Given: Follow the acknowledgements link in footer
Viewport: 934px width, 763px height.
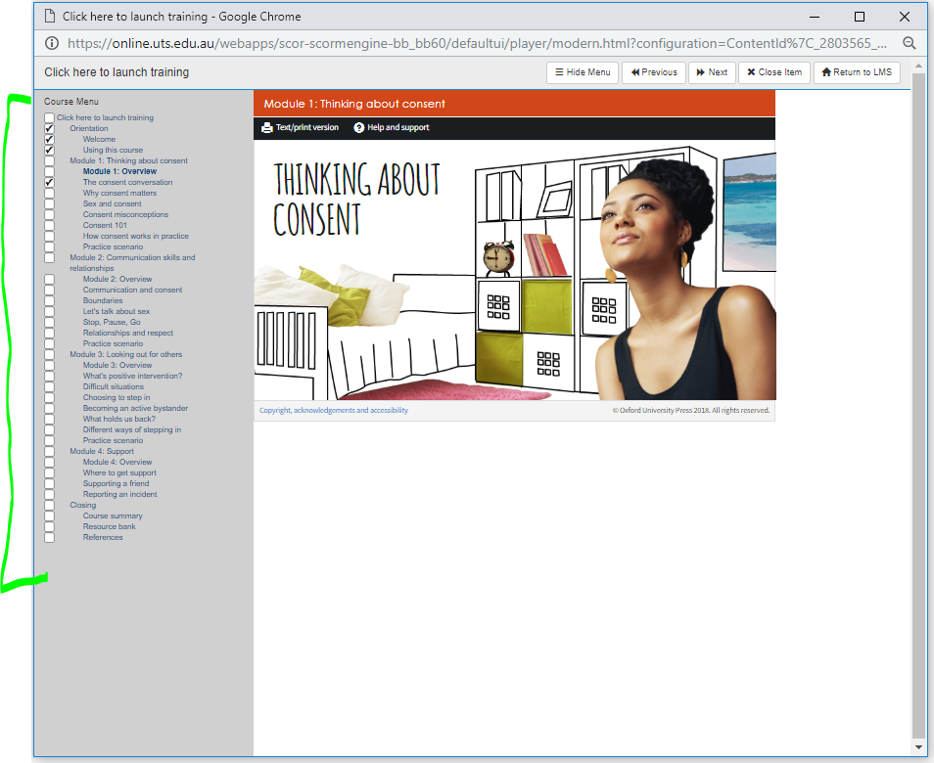Looking at the screenshot, I should point(324,411).
